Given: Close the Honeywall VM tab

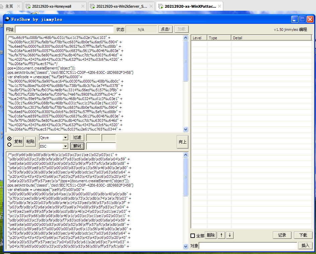Looking at the screenshot, I should pos(83,6).
